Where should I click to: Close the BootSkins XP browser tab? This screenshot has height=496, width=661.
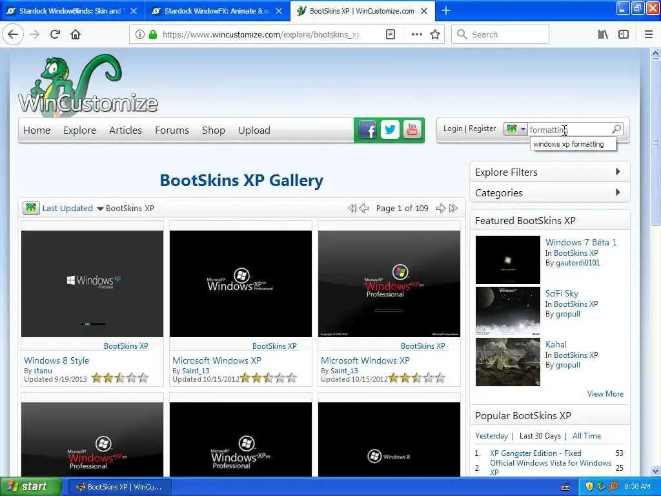tap(425, 11)
